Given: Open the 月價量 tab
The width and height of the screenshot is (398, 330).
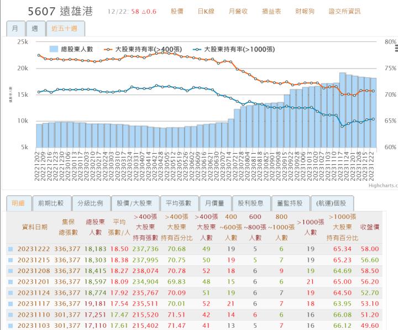Looking at the screenshot, I should 215,203.
